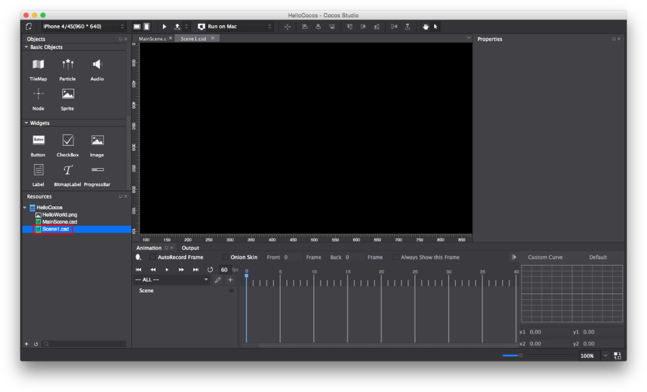Enable the Onion Skin checkbox

[x=226, y=257]
